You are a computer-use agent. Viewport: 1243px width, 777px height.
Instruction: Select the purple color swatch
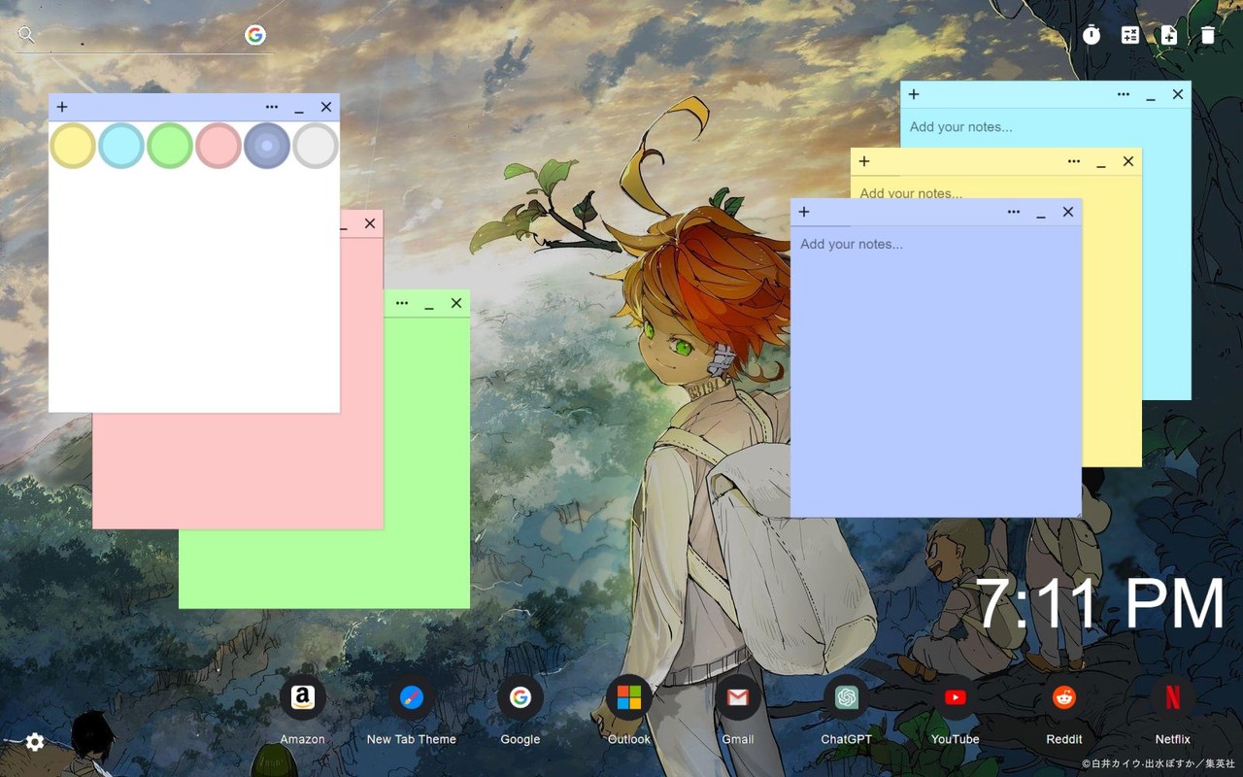pos(267,146)
